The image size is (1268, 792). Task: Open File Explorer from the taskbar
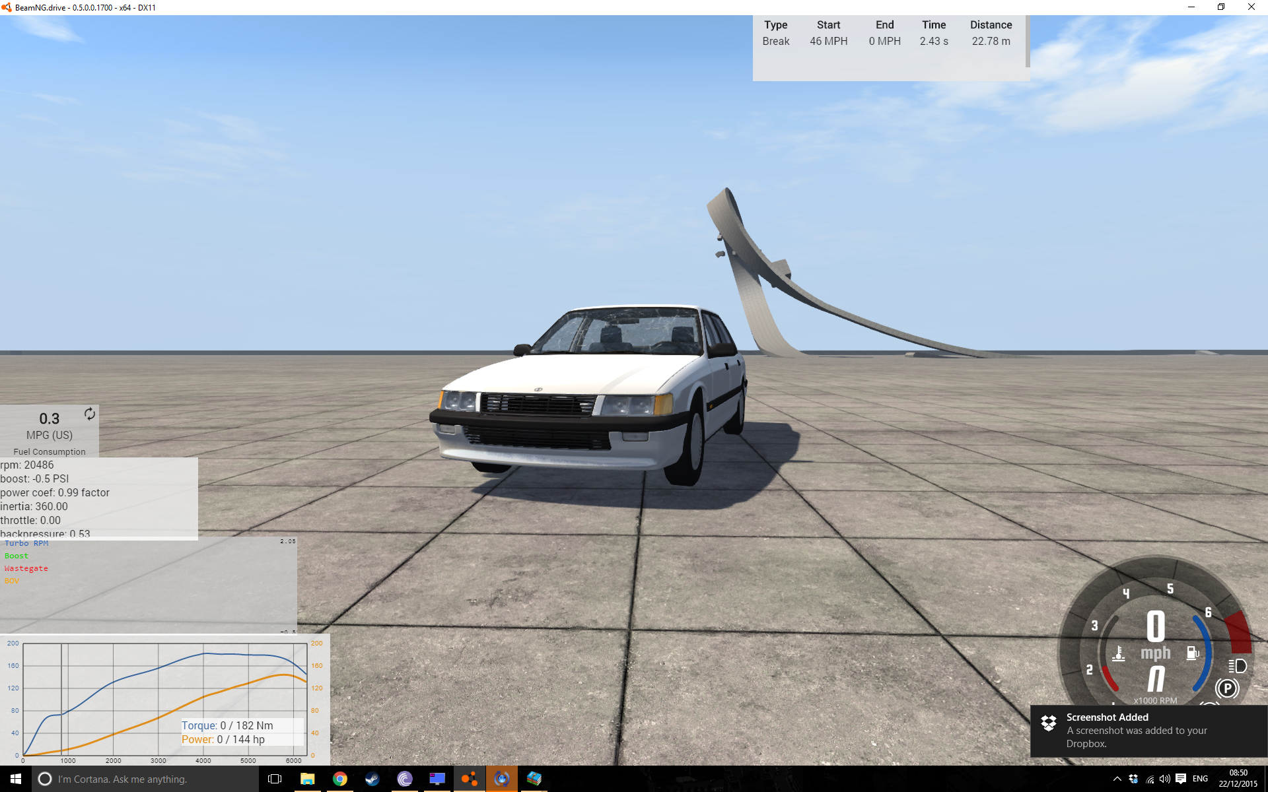point(307,779)
